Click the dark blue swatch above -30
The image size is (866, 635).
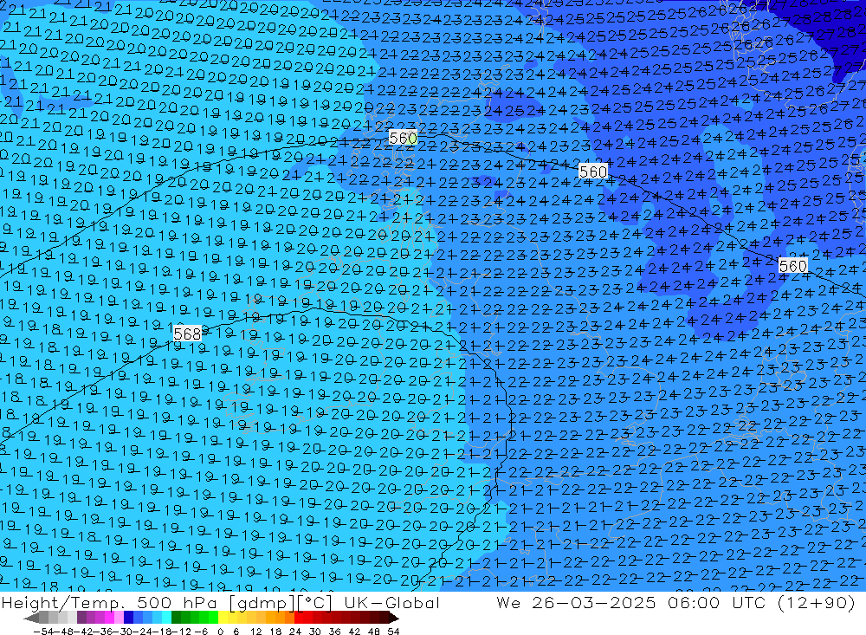click(x=128, y=618)
